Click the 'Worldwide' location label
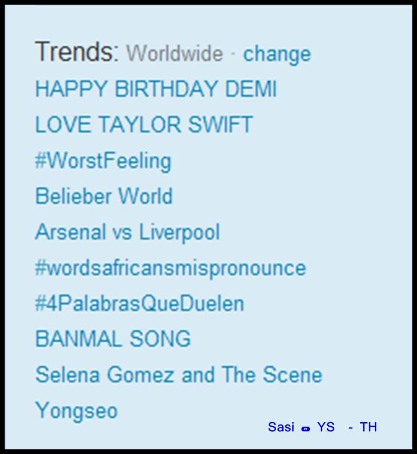This screenshot has width=417, height=454. 175,54
